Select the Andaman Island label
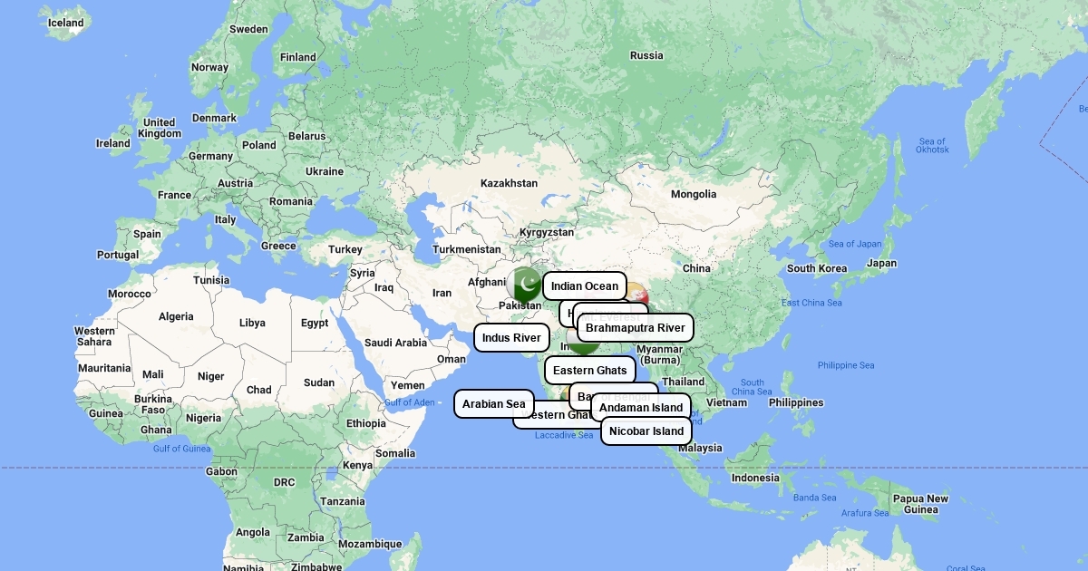1088x571 pixels. pos(641,408)
